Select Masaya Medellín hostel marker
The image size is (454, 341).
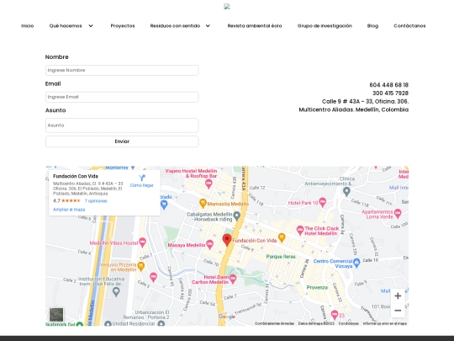click(209, 244)
